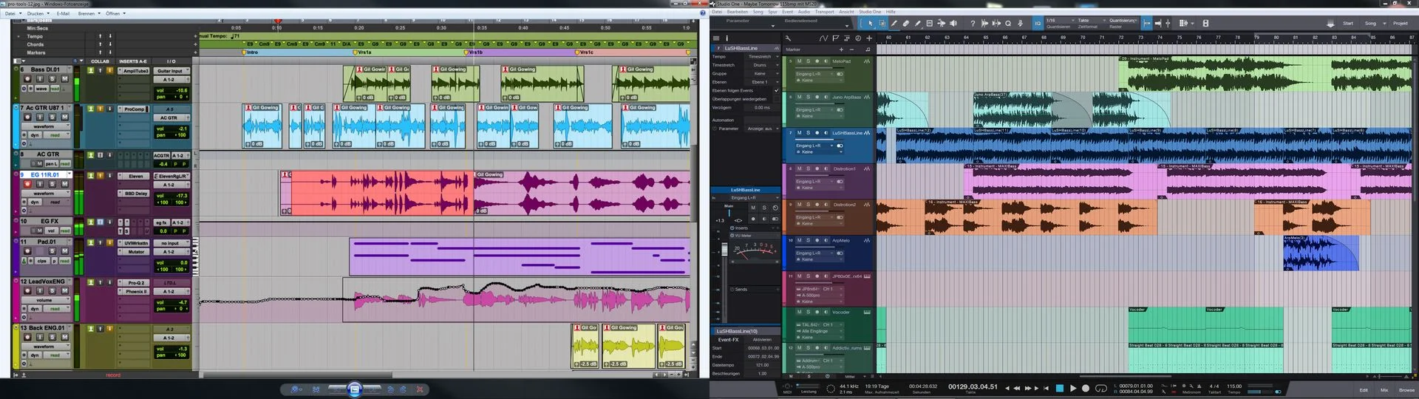Select the Mute tool in Studio One
The width and height of the screenshot is (1419, 399).
point(929,24)
